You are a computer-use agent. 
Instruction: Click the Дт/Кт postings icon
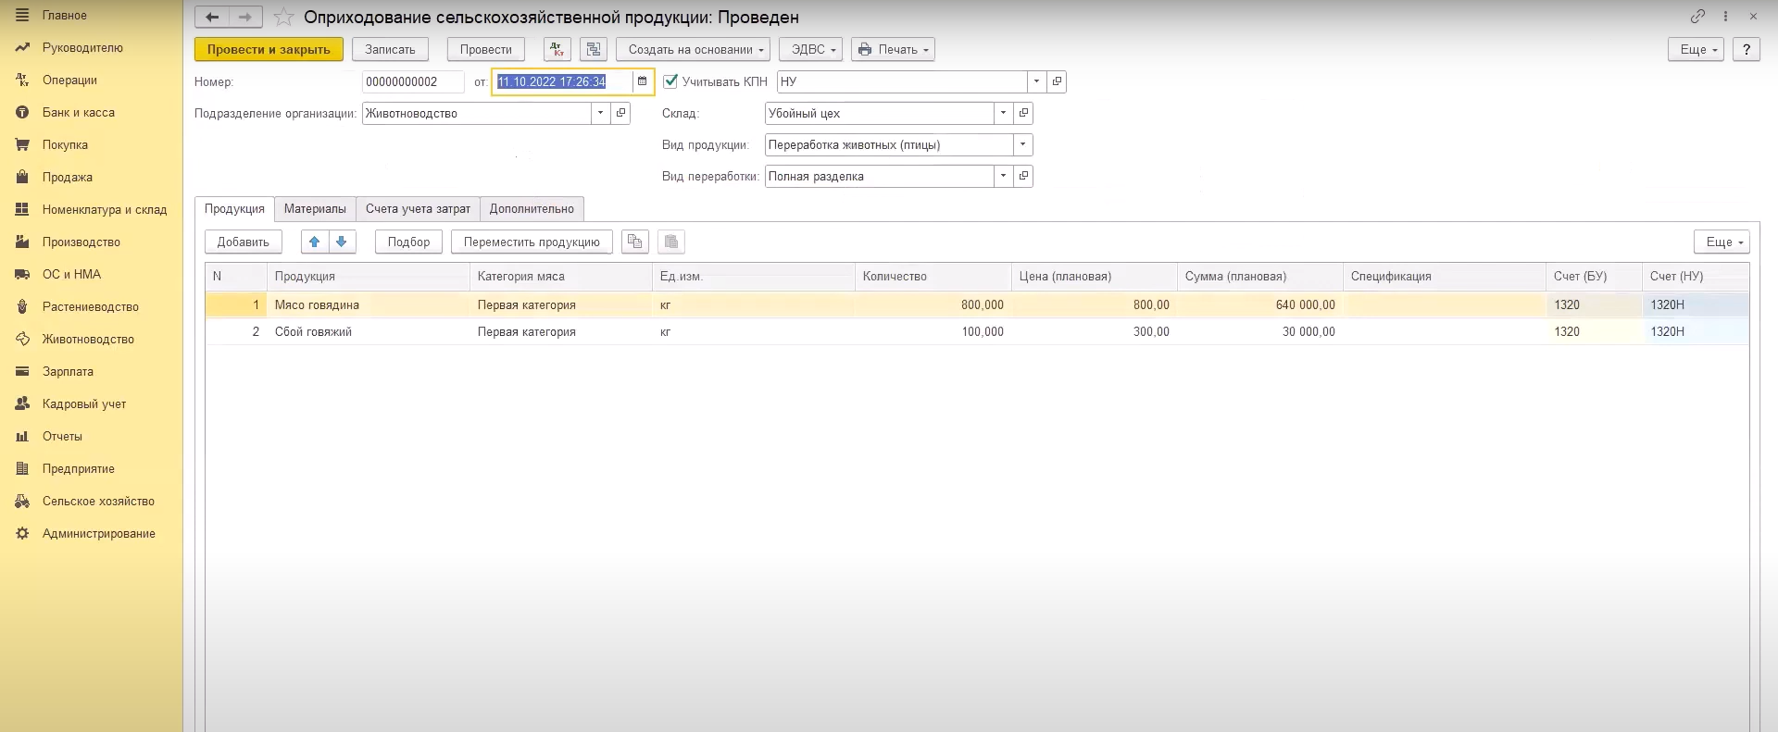(x=557, y=50)
